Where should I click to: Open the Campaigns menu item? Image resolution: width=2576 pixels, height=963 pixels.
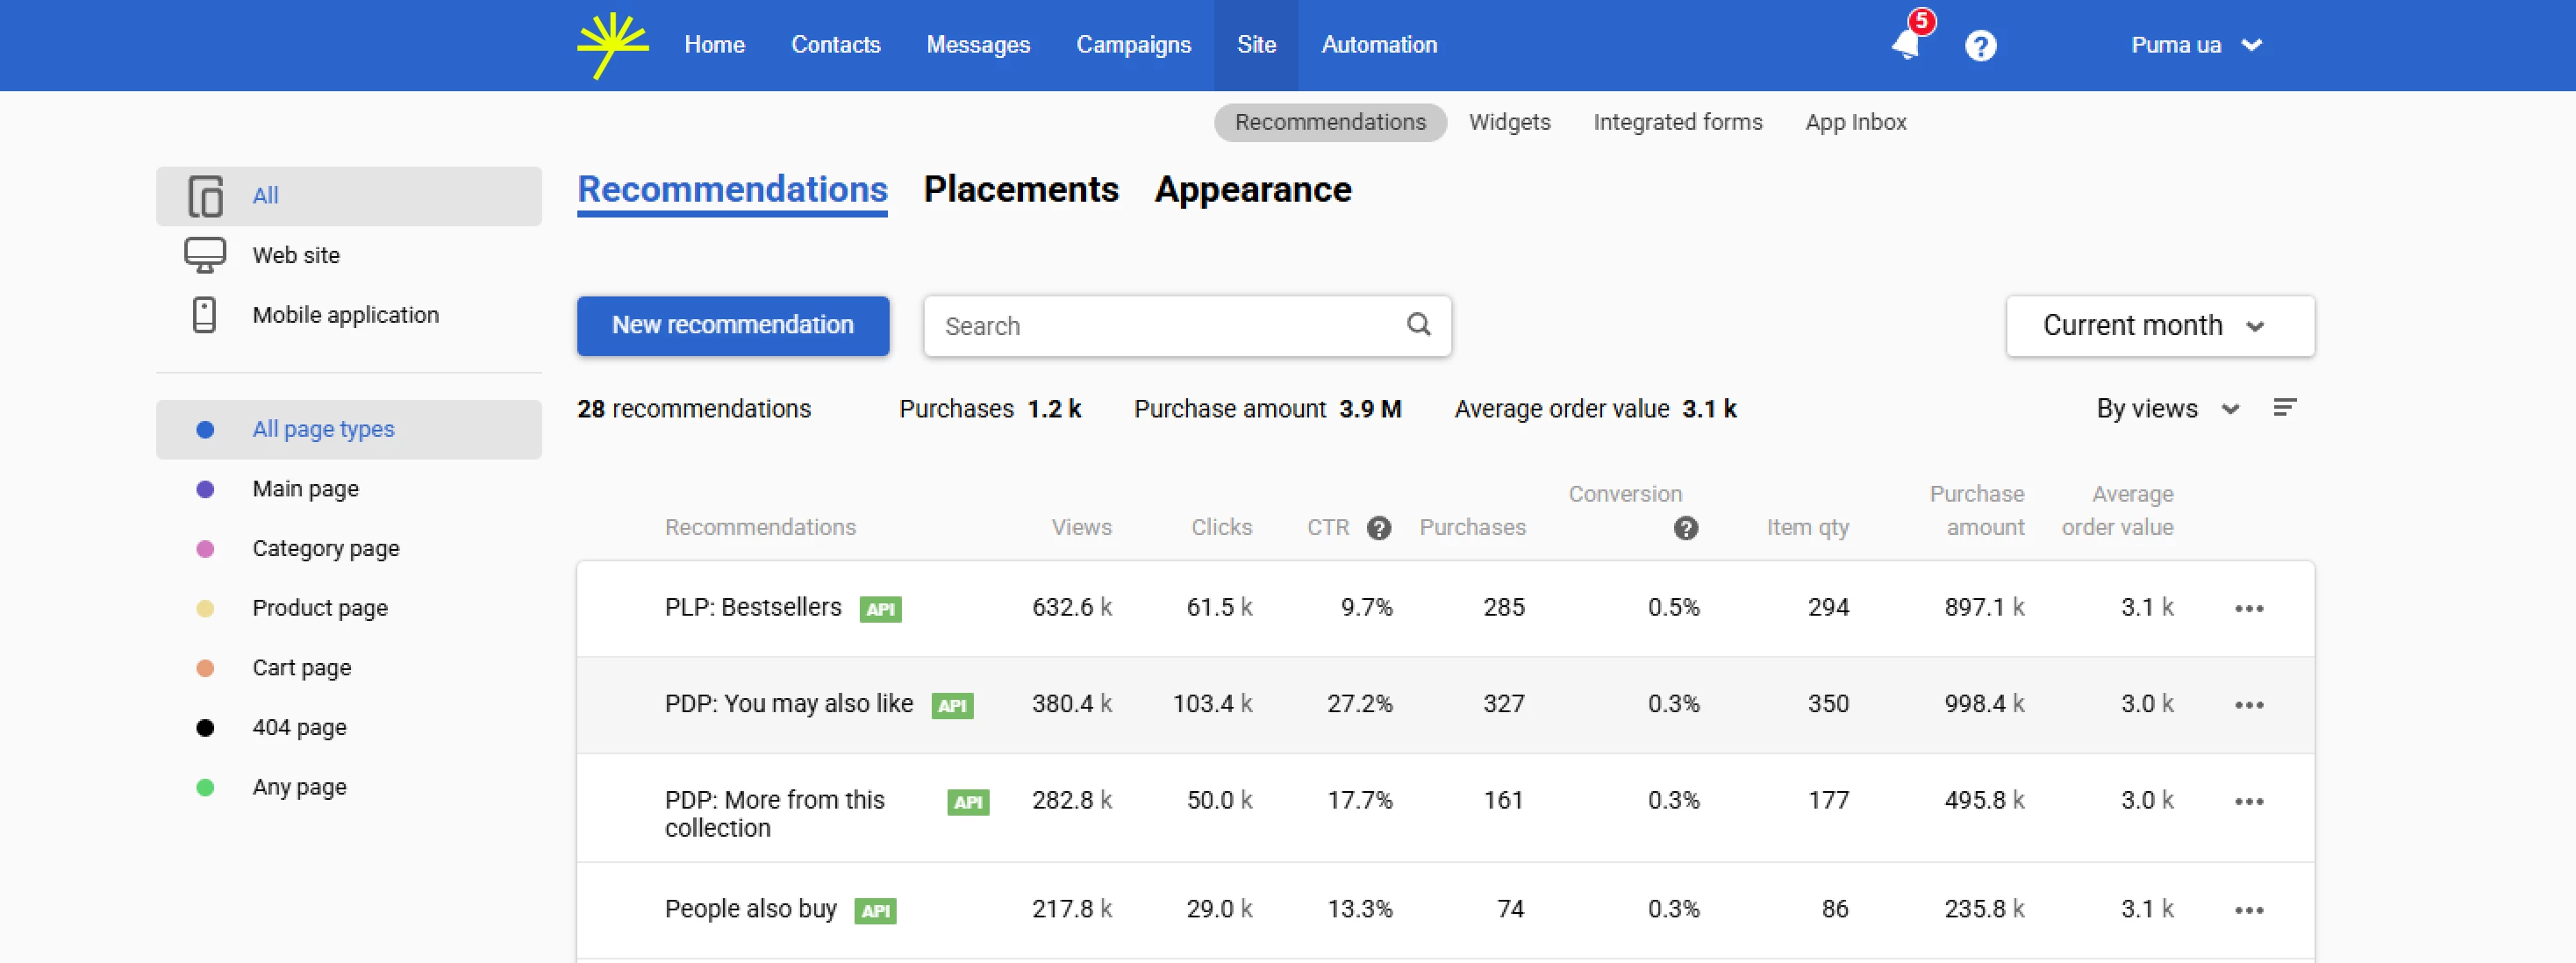1133,45
